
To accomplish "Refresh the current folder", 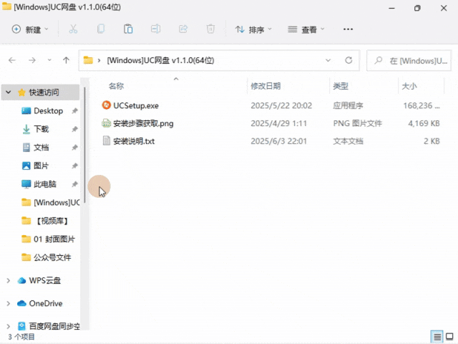I will (x=349, y=60).
